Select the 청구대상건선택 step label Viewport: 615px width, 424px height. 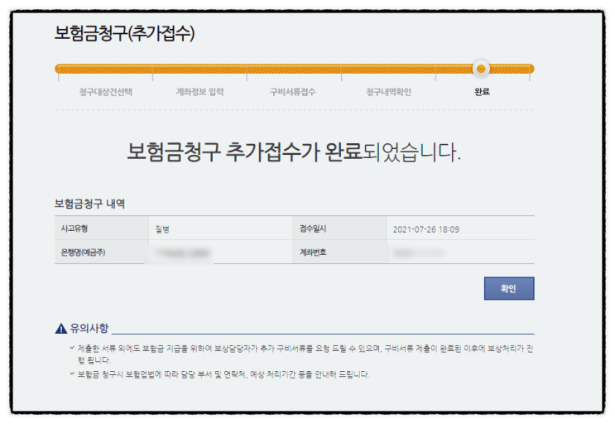(105, 92)
